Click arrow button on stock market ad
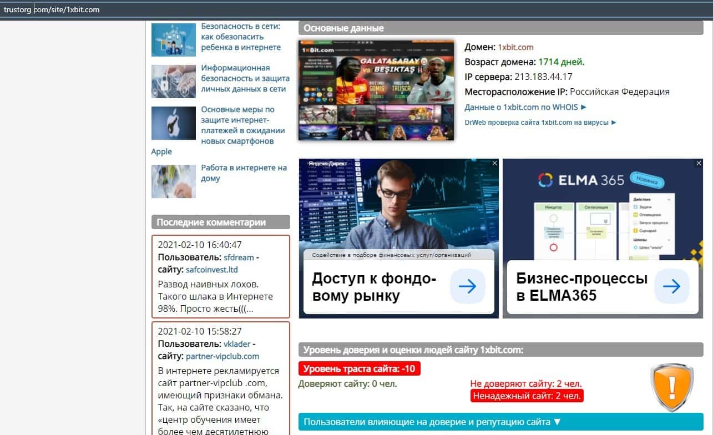 (x=468, y=286)
